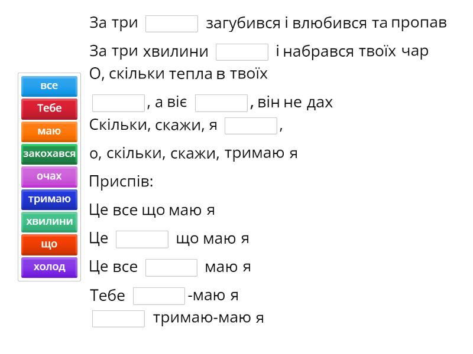The width and height of the screenshot is (473, 354).
Task: Select the teal 'хвилини' word tile
Action: point(49,222)
